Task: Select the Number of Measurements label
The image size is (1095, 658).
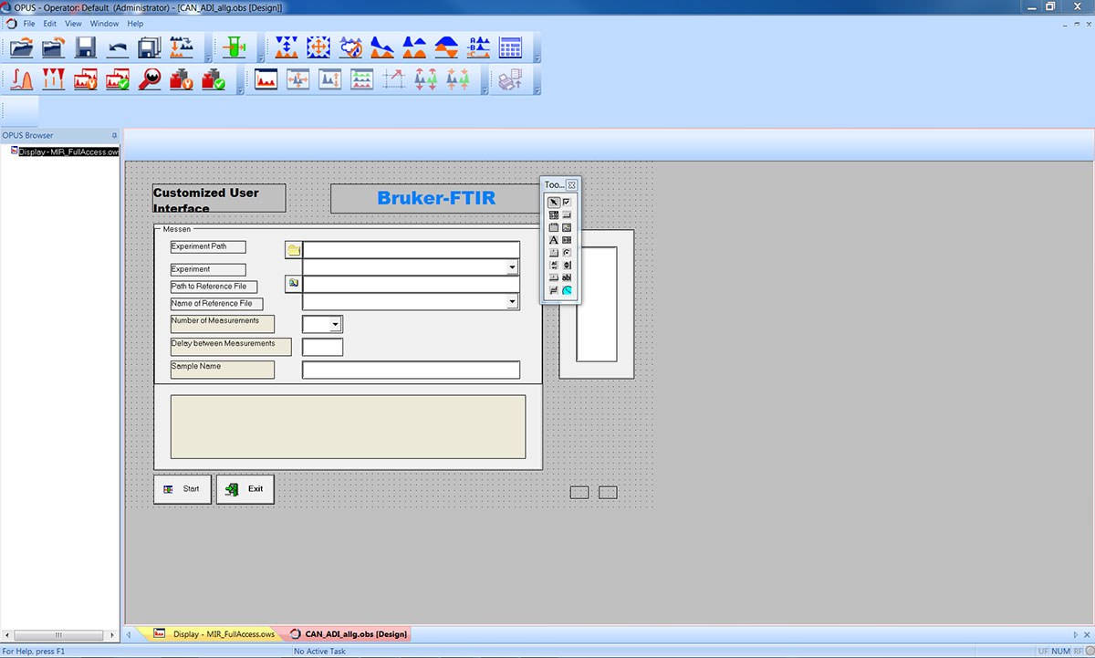Action: [x=223, y=324]
